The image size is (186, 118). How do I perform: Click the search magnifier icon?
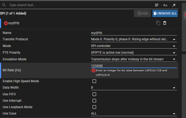click(x=4, y=5)
